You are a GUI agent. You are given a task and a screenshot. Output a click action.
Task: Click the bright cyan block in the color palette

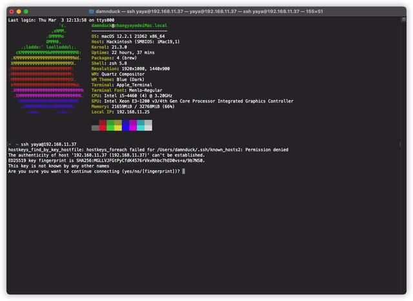click(141, 128)
